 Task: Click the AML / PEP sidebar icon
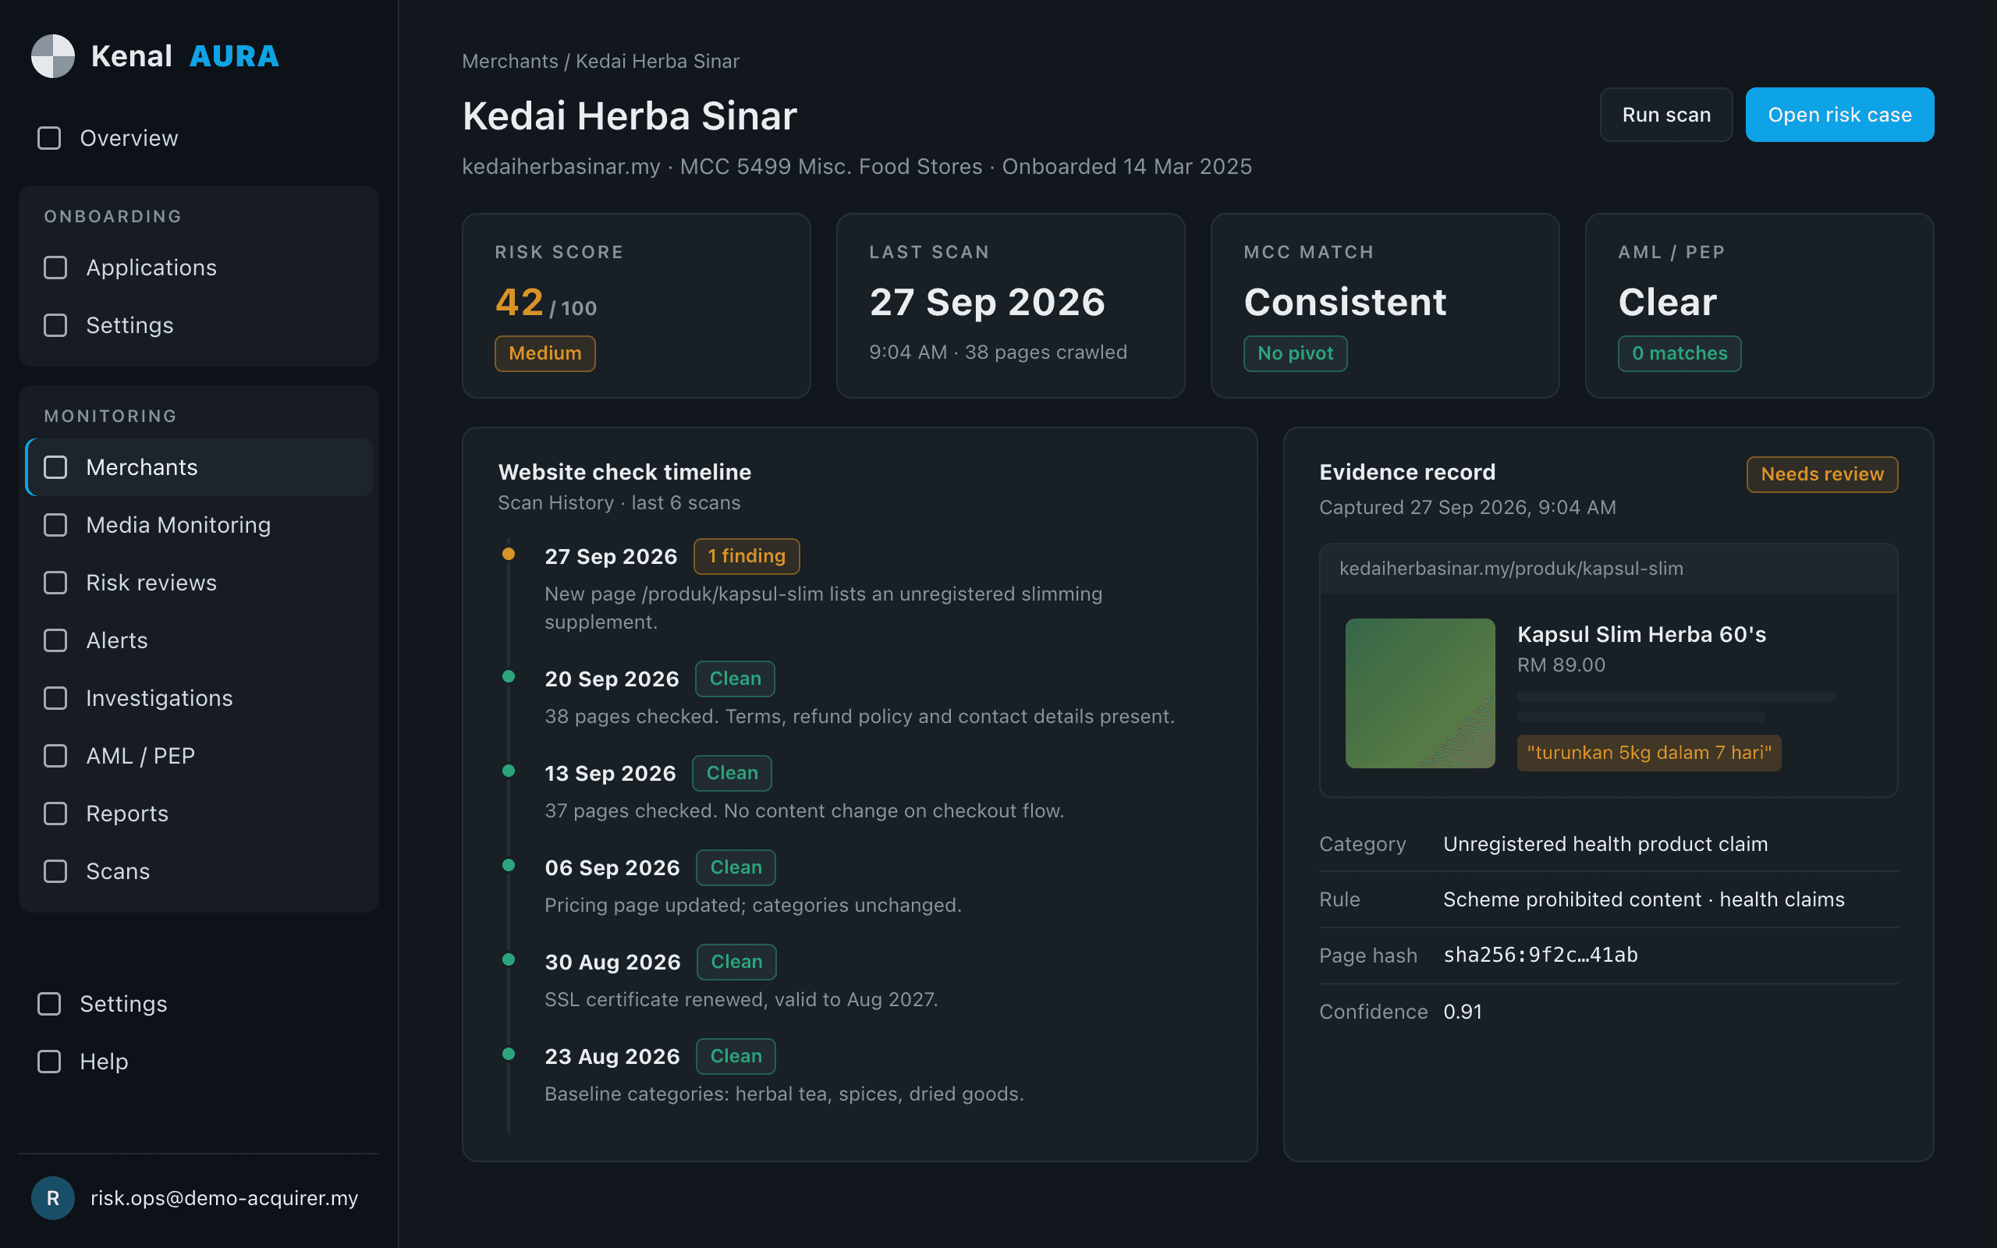coord(55,756)
